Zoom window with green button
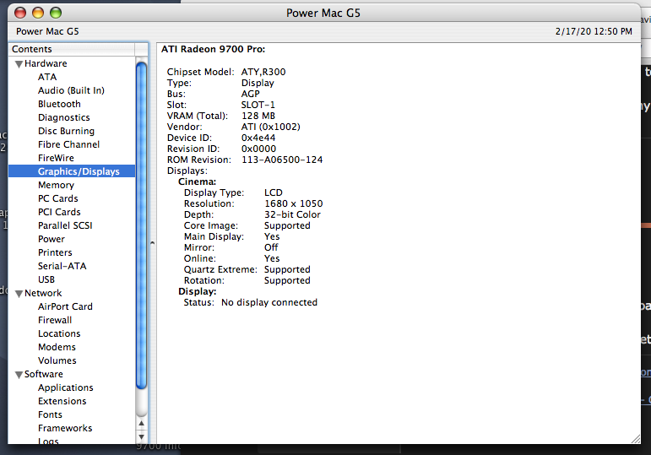This screenshot has width=651, height=455. (56, 13)
